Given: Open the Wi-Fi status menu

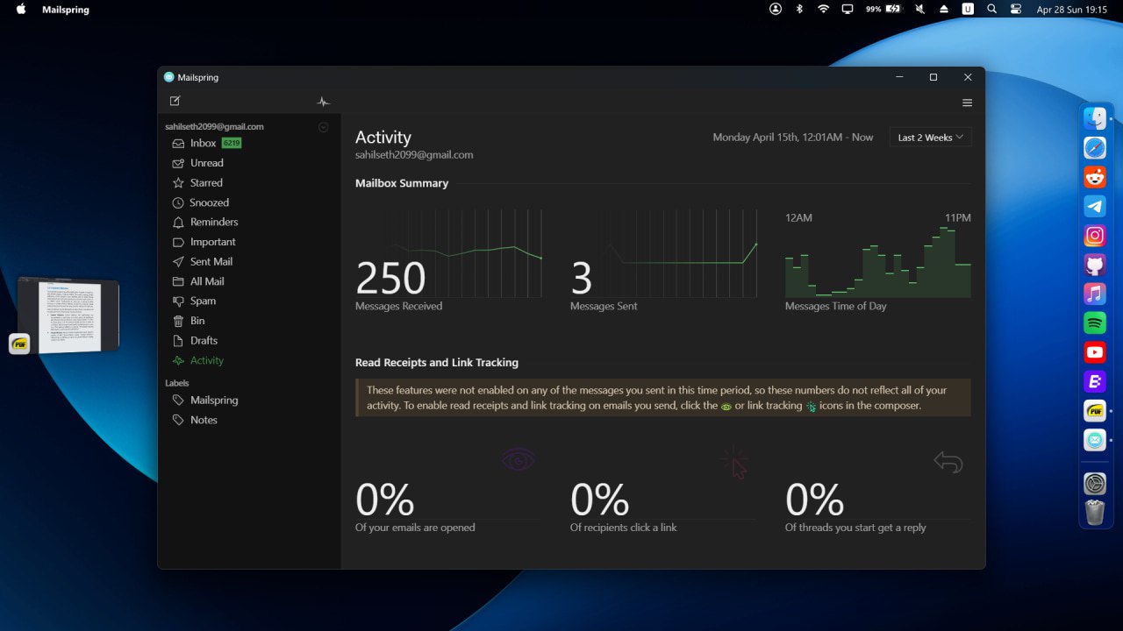Looking at the screenshot, I should (823, 9).
